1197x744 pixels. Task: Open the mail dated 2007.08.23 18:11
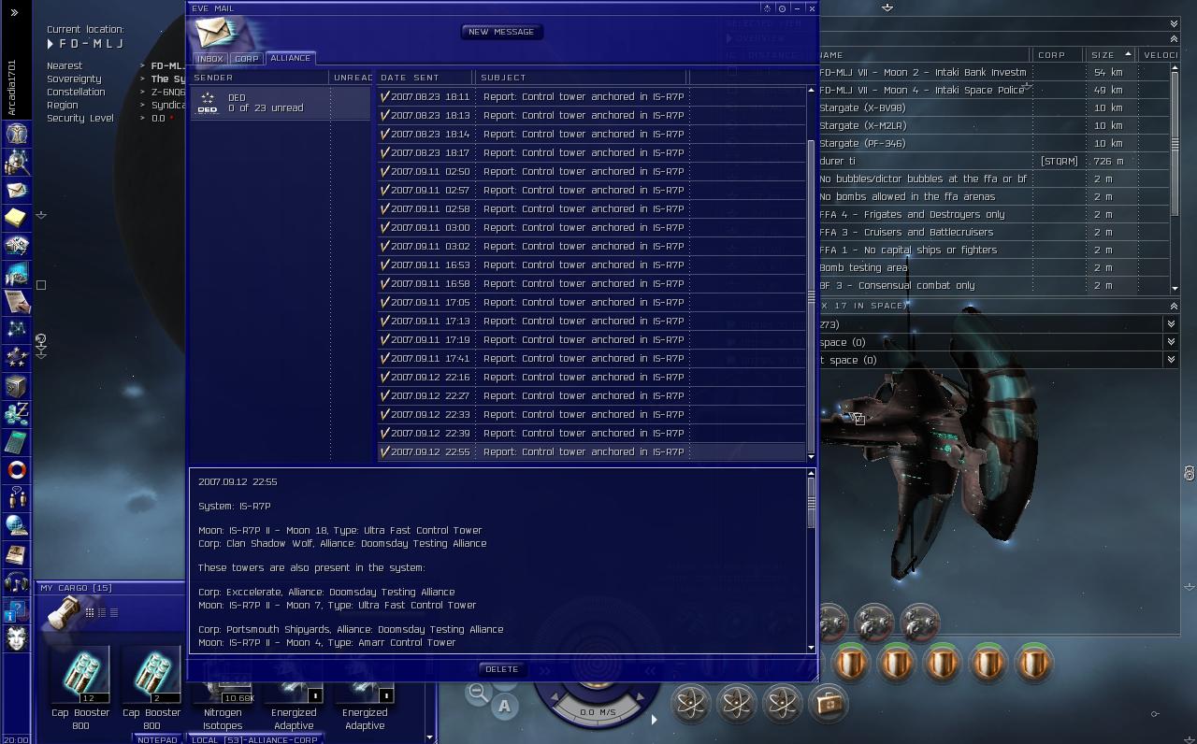pyautogui.click(x=591, y=96)
